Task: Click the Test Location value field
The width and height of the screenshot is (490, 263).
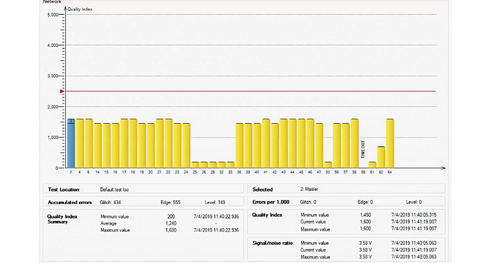Action: click(x=115, y=189)
